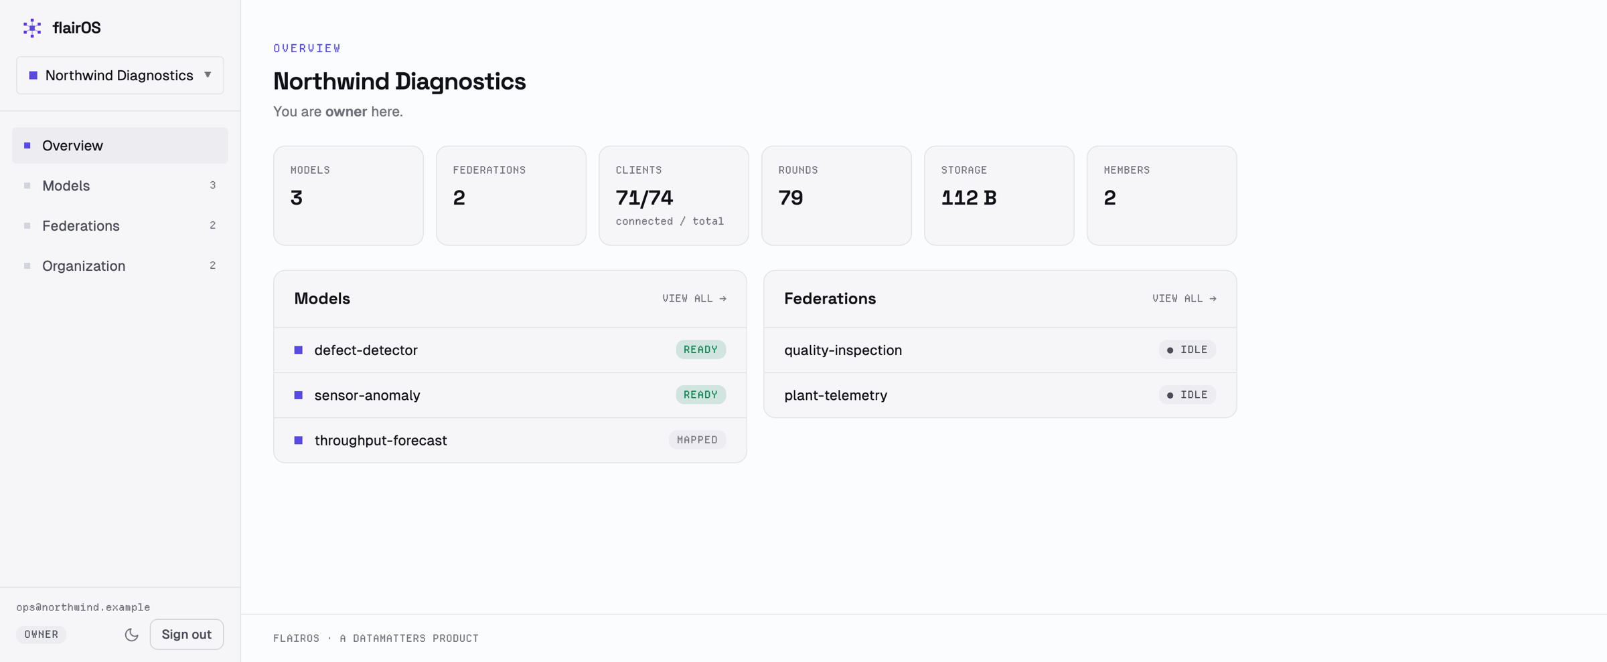Open the throughput-forecast model row
Screen dimensions: 1607x662
click(x=510, y=440)
